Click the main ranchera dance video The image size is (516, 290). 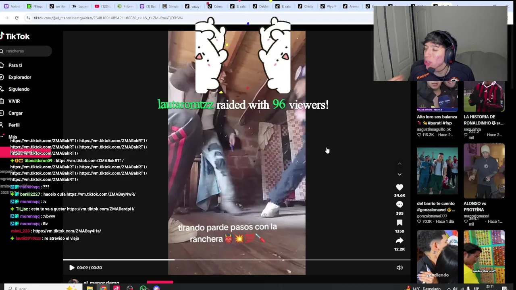tap(237, 153)
